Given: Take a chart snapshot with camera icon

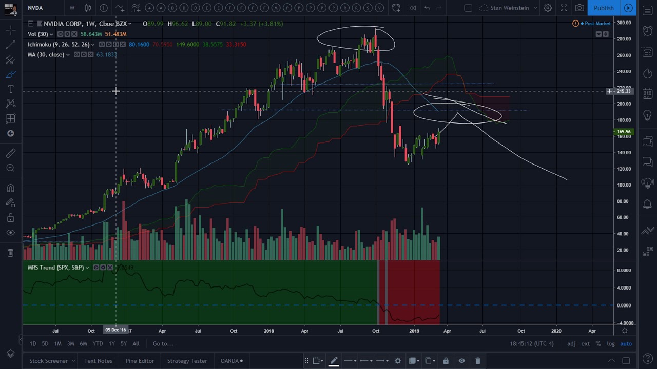Looking at the screenshot, I should [x=579, y=8].
